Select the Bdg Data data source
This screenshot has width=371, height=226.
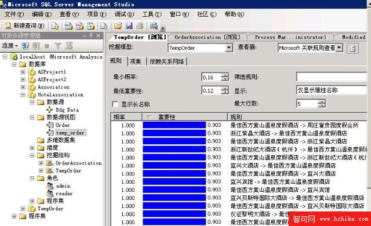[x=67, y=110]
